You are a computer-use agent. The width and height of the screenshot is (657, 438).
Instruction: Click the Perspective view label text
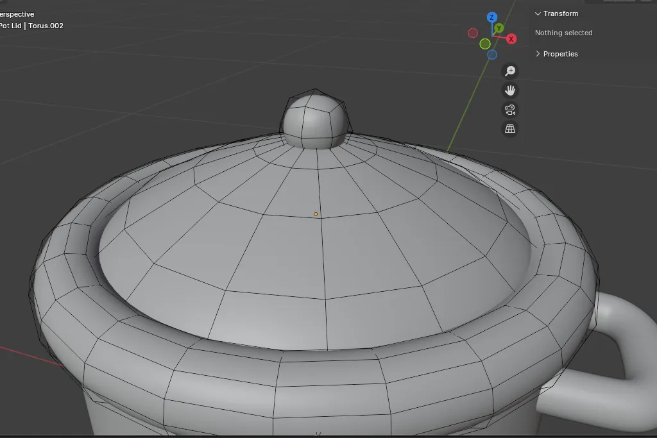[x=17, y=14]
